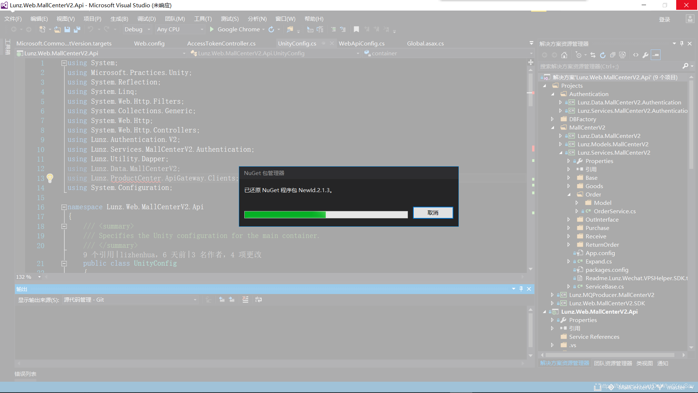Viewport: 698px width, 393px height.
Task: Open the Any CPU platform dropdown
Action: point(180,29)
